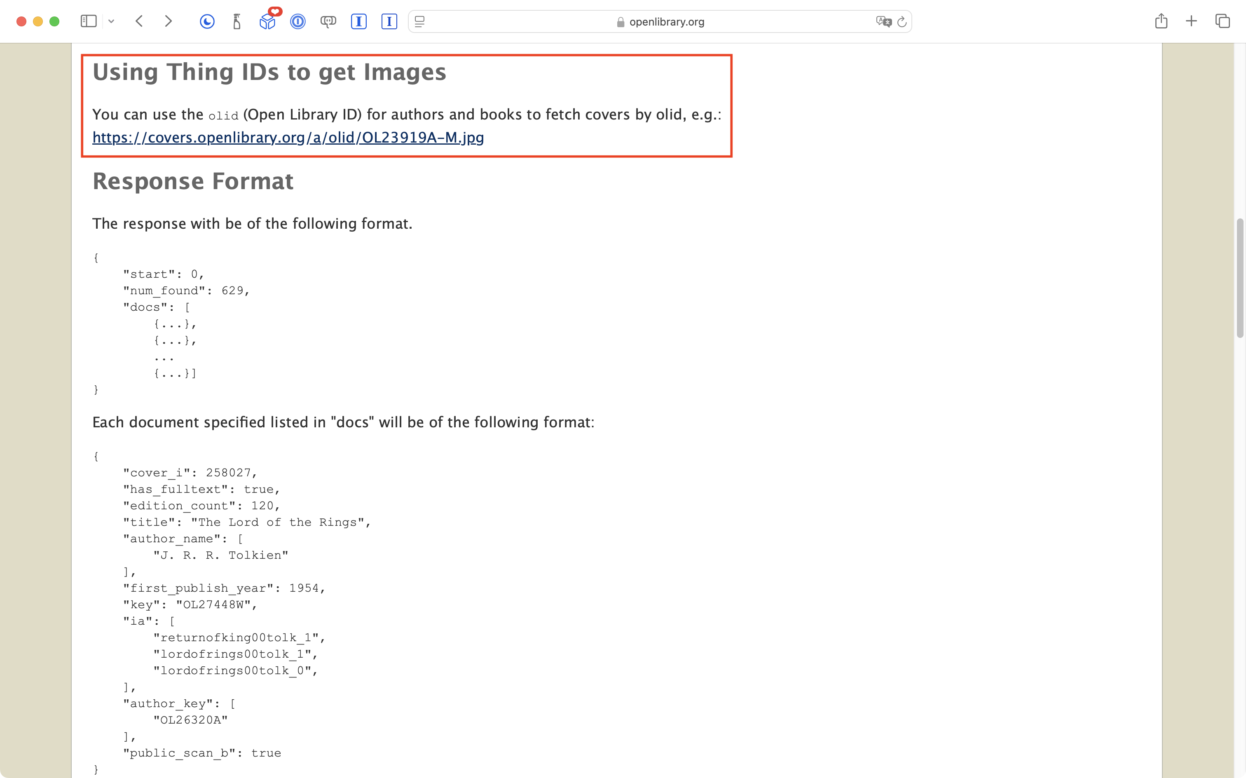Go forward to the next page
The height and width of the screenshot is (778, 1246).
tap(168, 21)
